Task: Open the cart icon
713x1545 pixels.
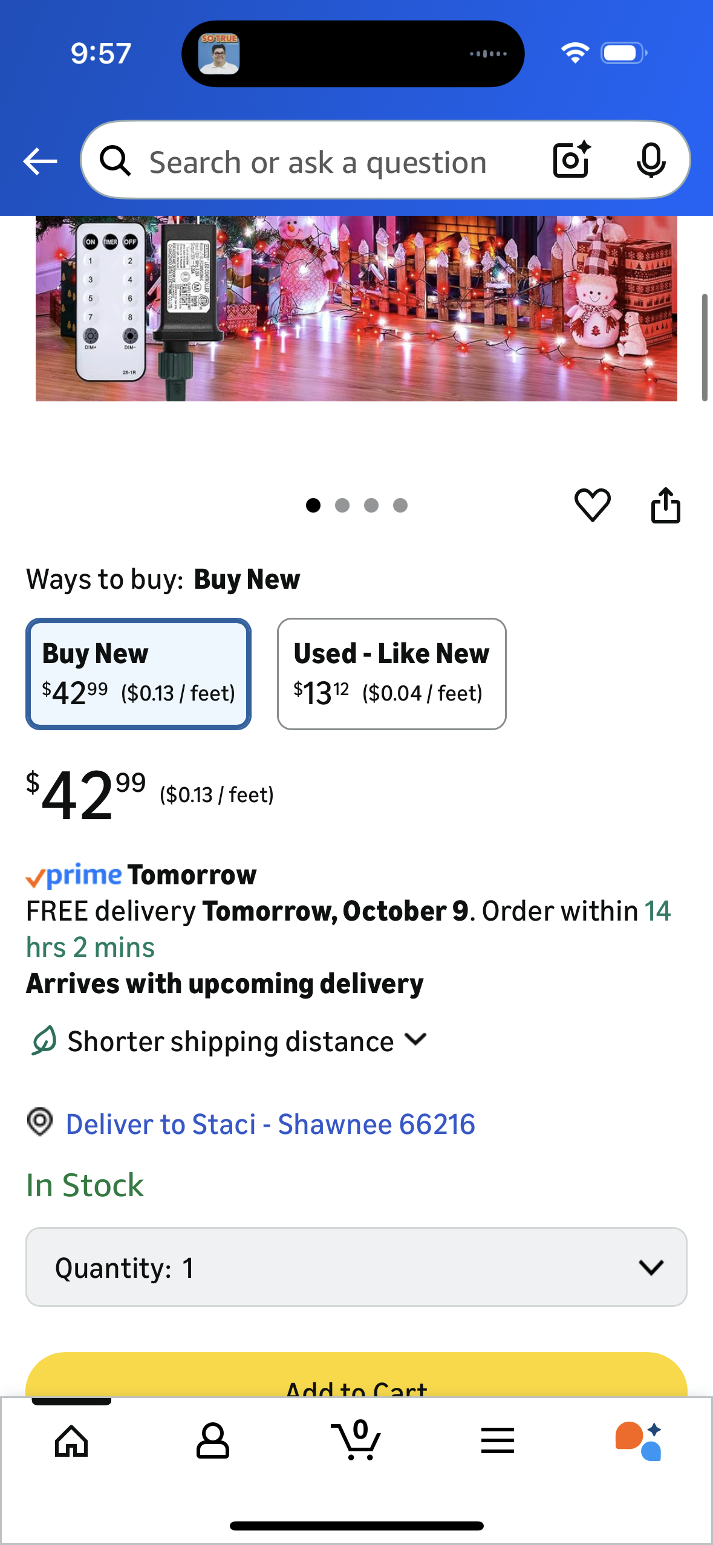Action: (357, 1440)
